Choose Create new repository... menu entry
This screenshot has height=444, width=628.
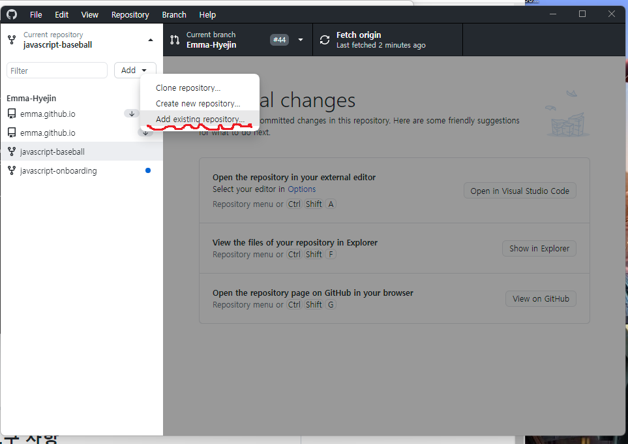click(200, 103)
